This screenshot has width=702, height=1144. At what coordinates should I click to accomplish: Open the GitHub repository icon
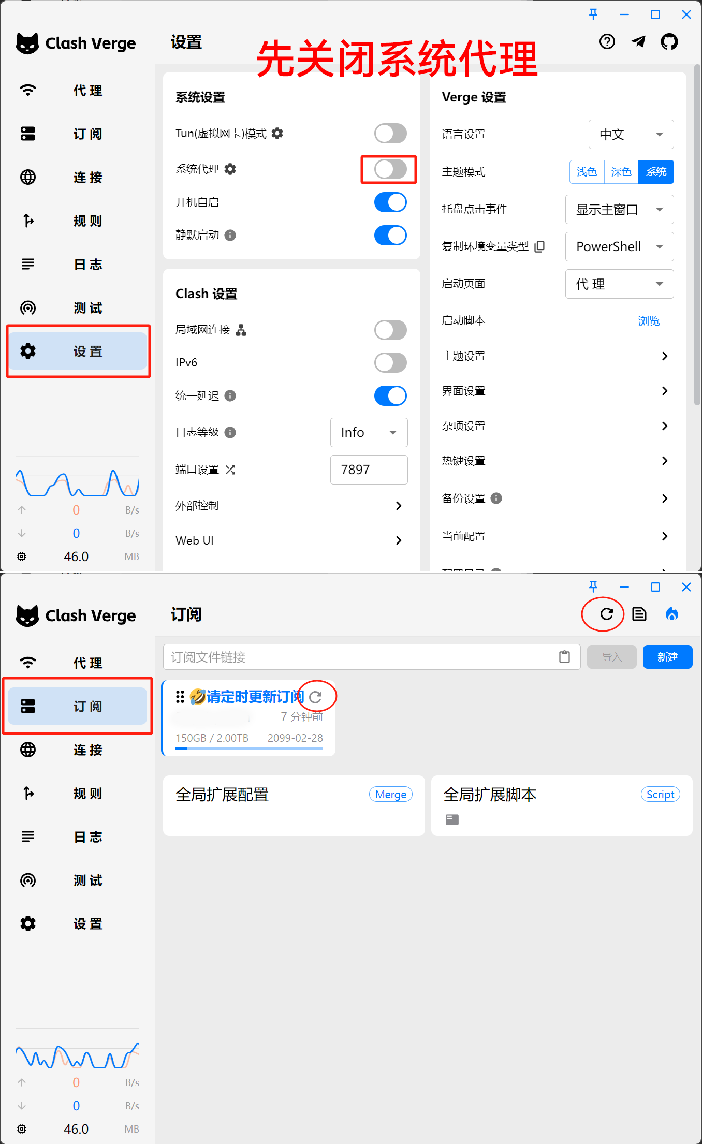point(669,42)
